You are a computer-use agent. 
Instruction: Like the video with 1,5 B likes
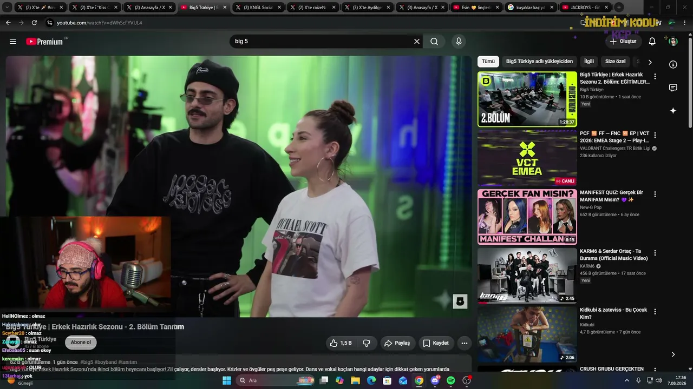(341, 343)
